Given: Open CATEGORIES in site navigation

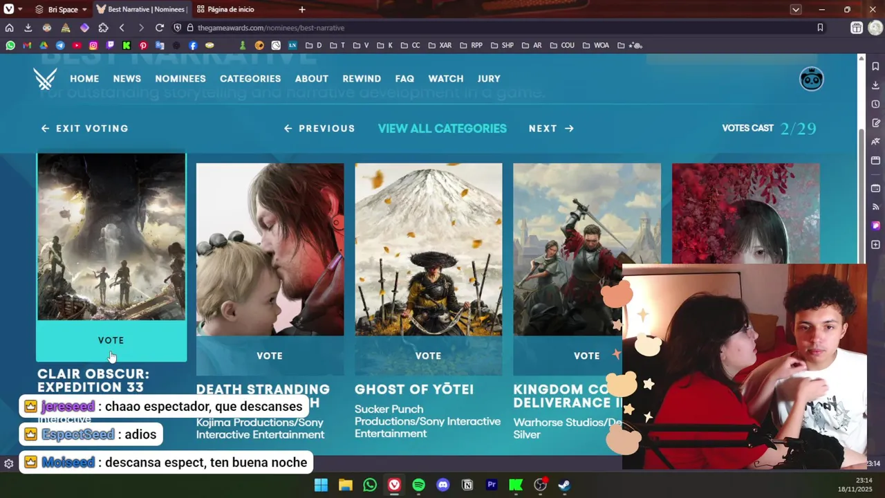Looking at the screenshot, I should [250, 79].
